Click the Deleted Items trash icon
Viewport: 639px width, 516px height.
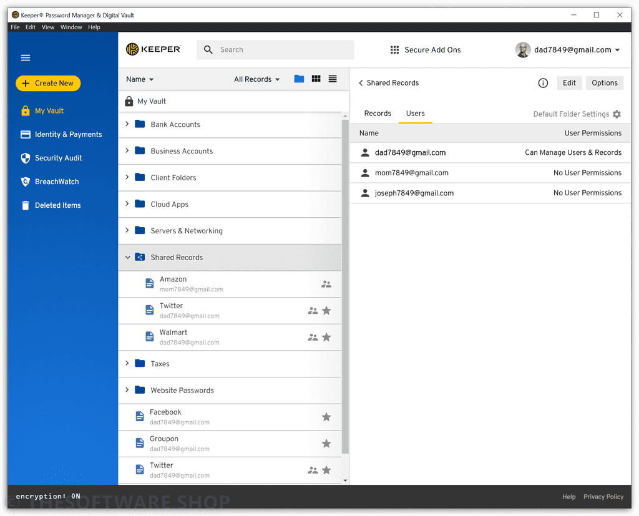pyautogui.click(x=25, y=205)
